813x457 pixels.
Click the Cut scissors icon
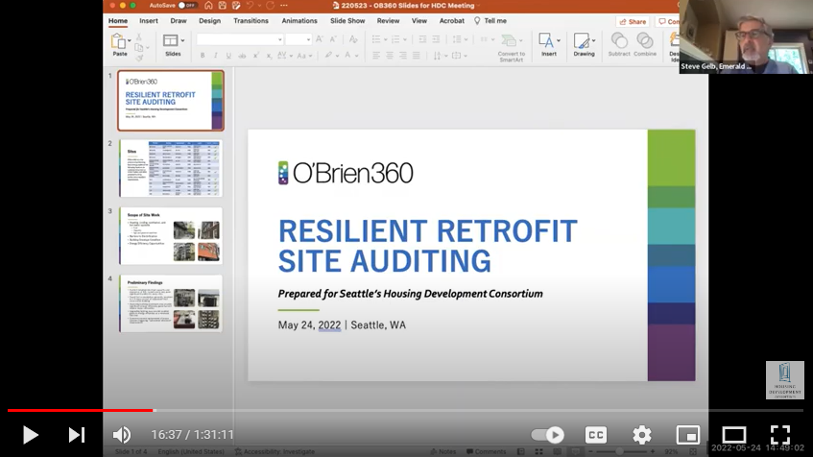pyautogui.click(x=139, y=36)
